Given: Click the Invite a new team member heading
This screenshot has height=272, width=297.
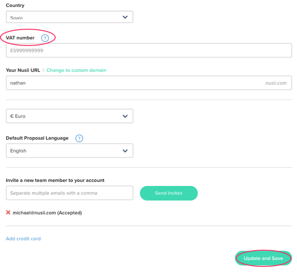Looking at the screenshot, I should [x=55, y=180].
